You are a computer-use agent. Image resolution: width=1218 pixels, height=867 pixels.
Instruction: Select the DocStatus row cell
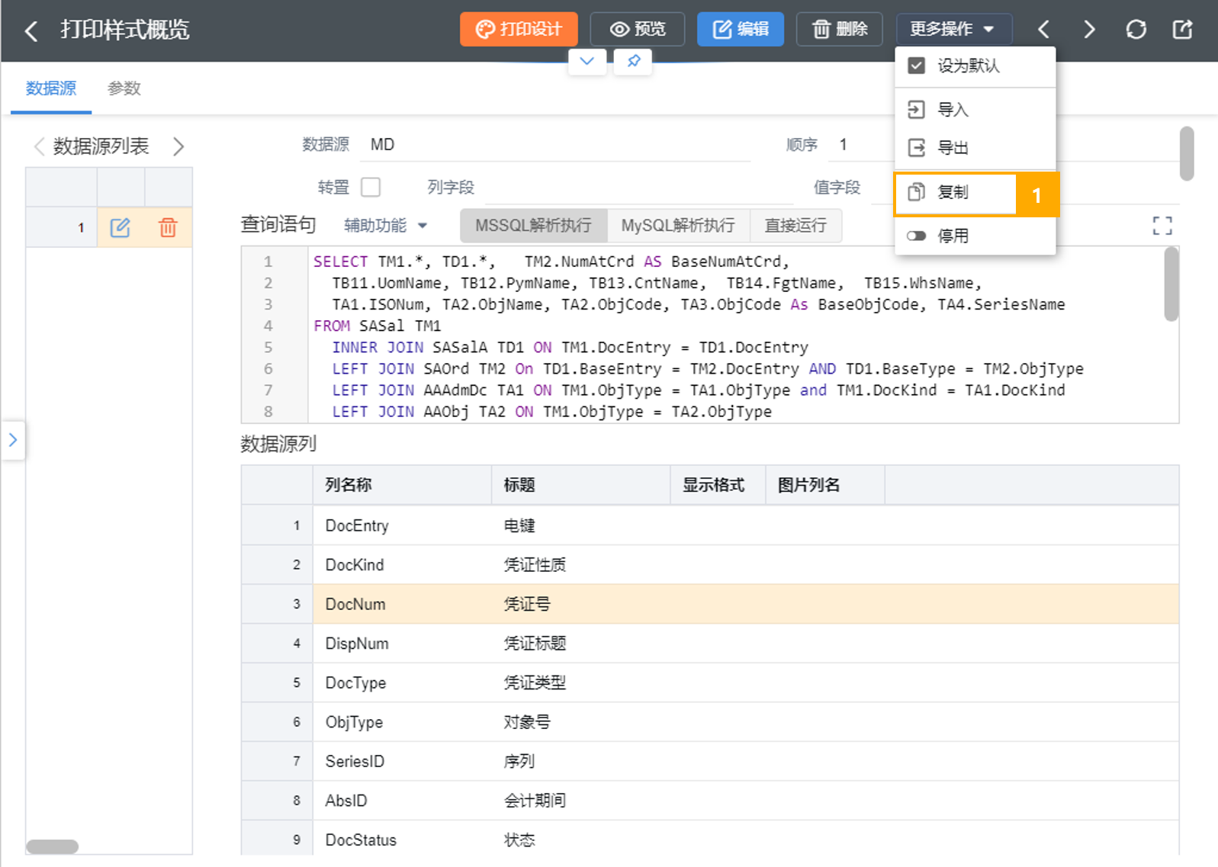click(402, 839)
